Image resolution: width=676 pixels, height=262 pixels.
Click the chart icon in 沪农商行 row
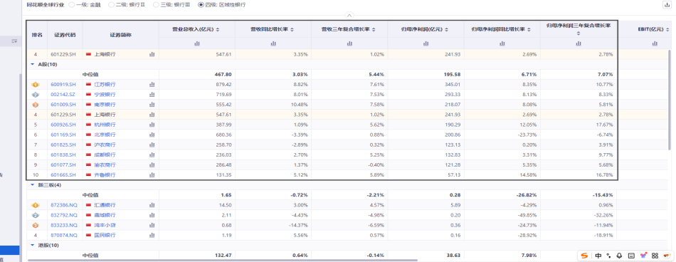[152, 145]
